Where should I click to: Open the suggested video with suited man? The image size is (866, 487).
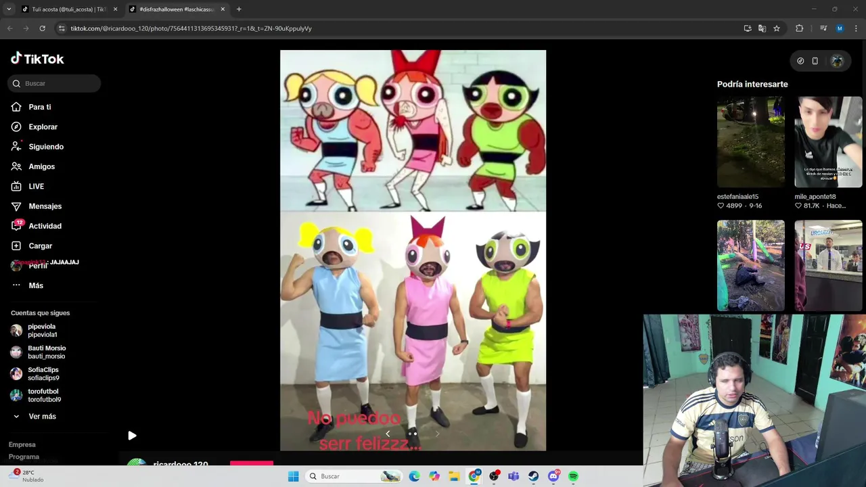pos(828,265)
